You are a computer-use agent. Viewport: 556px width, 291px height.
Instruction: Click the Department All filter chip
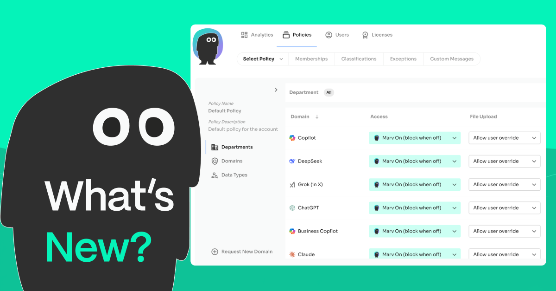(x=329, y=92)
